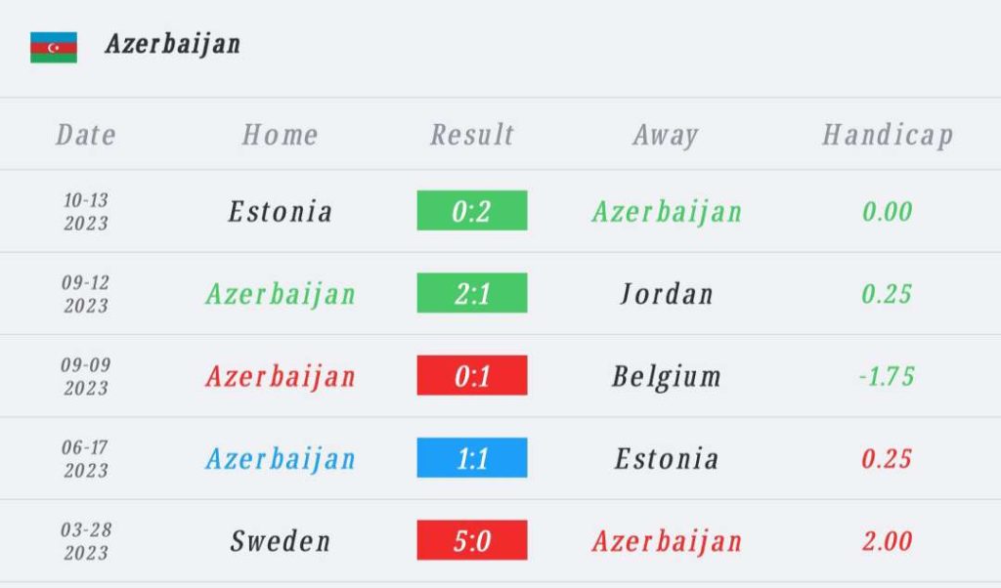Image resolution: width=1001 pixels, height=588 pixels.
Task: Click the 03-28 2023 match date
Action: (86, 541)
